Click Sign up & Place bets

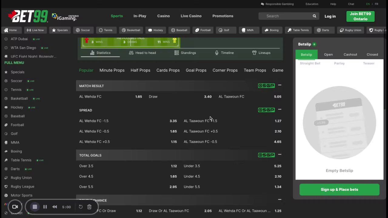coord(339,190)
